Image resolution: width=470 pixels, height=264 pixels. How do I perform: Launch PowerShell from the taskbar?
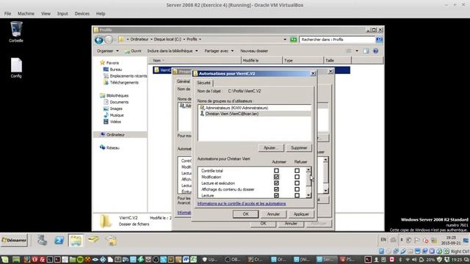(59, 240)
